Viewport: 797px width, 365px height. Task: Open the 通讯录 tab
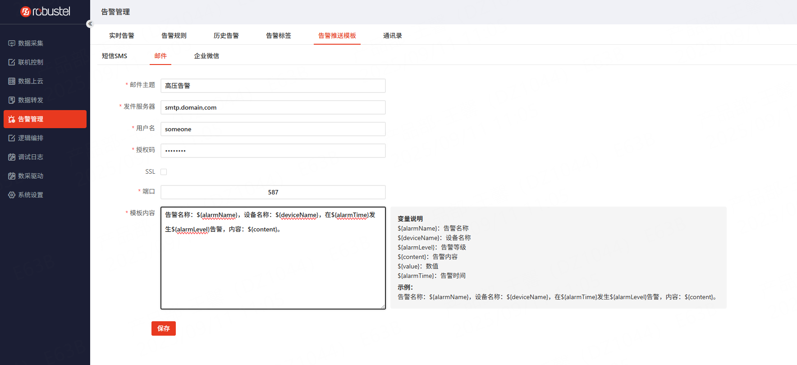tap(392, 36)
